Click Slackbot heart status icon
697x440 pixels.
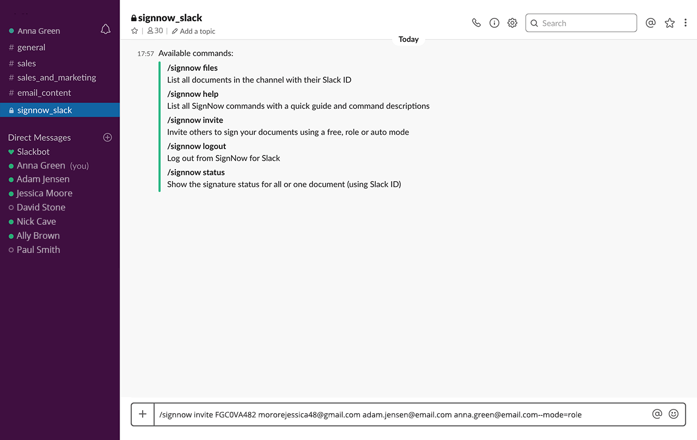coord(11,152)
